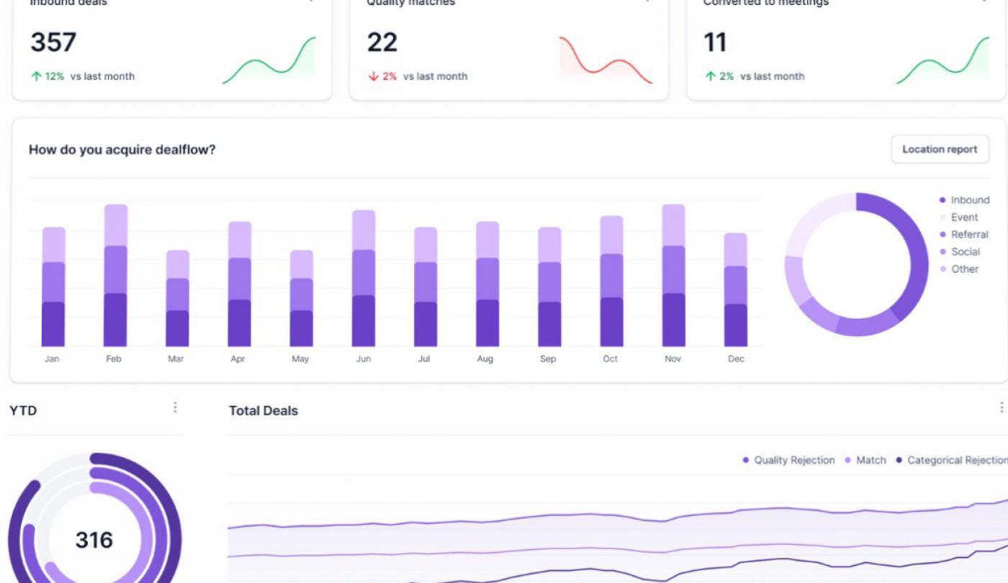Screen dimensions: 1008x583
Task: Open the Location report
Action: (940, 150)
